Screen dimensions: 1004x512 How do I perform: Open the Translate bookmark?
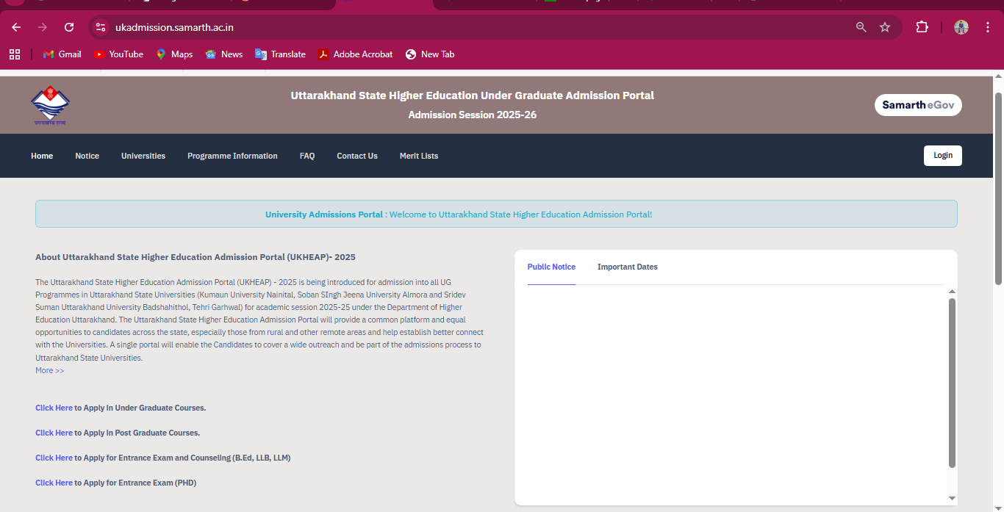pyautogui.click(x=280, y=54)
